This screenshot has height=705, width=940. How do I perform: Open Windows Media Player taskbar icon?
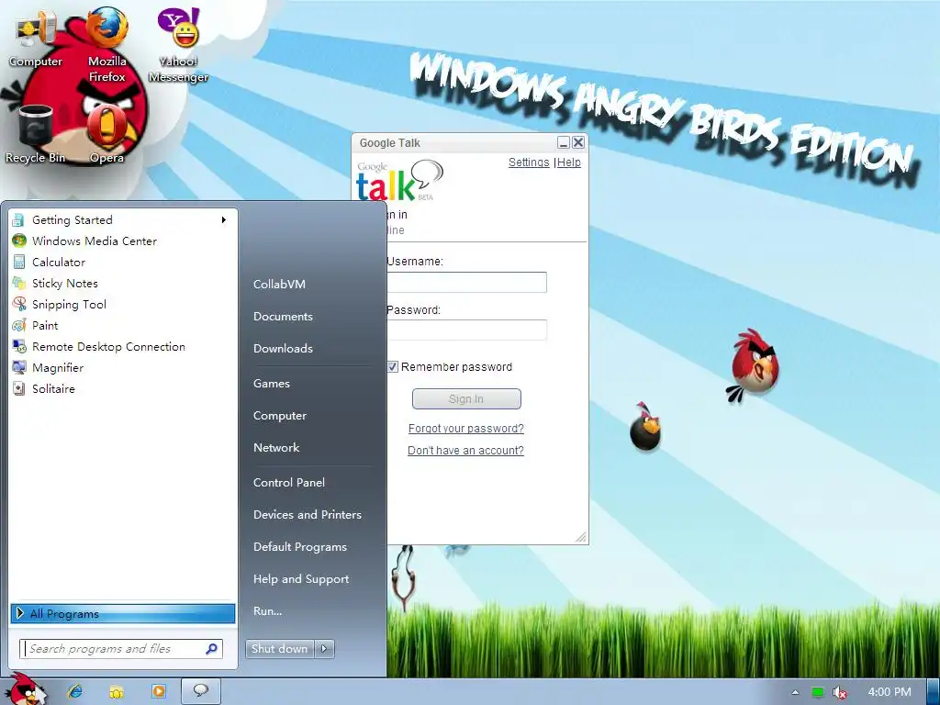(159, 691)
